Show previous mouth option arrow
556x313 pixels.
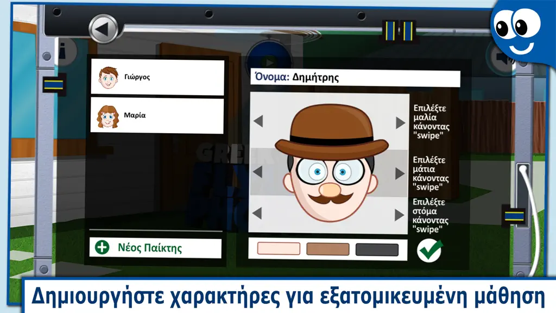click(257, 213)
